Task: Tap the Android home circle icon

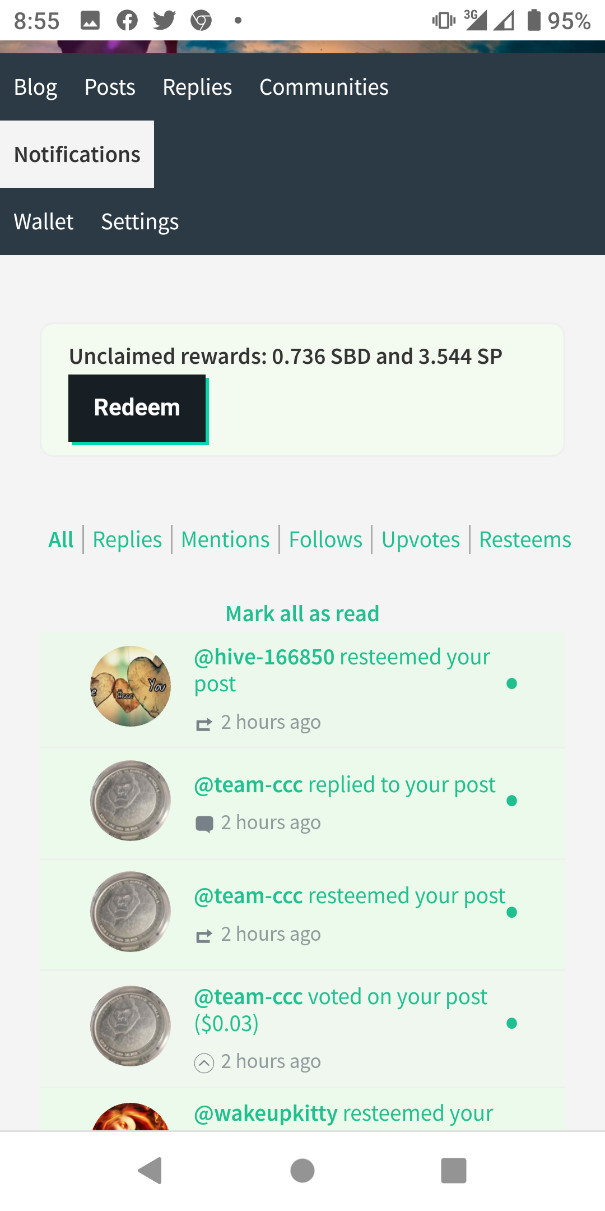Action: pos(302,1171)
